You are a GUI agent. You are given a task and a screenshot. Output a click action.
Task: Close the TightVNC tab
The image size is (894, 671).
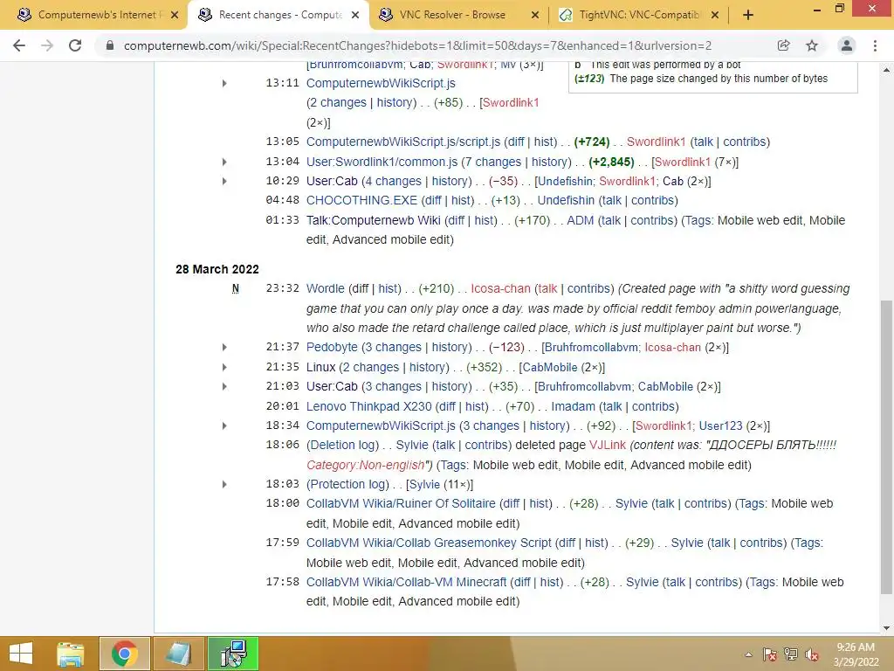click(715, 15)
